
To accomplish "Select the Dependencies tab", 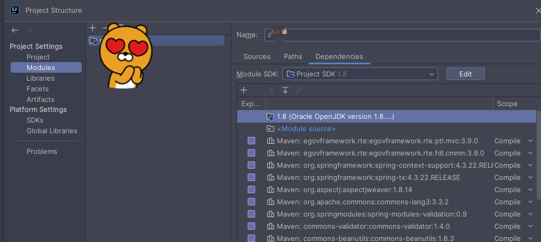I will 339,56.
